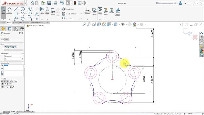Select the Corner Rectangle tool
This screenshot has height=115, width=204.
16,14
